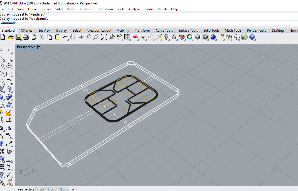This screenshot has height=191, width=298.
Task: Select the Ellipse tool in sidebar
Action: point(9,66)
